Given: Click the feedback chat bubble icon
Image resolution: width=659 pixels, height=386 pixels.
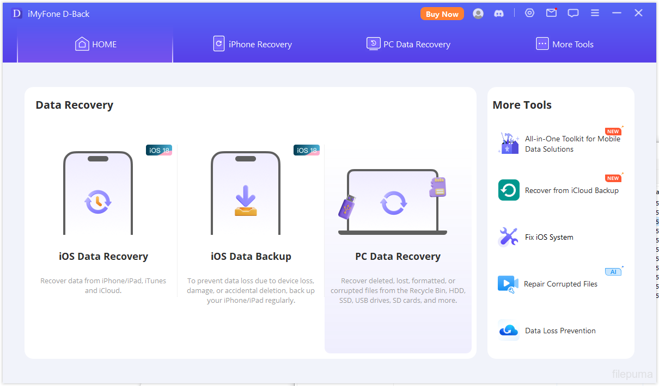Looking at the screenshot, I should [x=573, y=13].
